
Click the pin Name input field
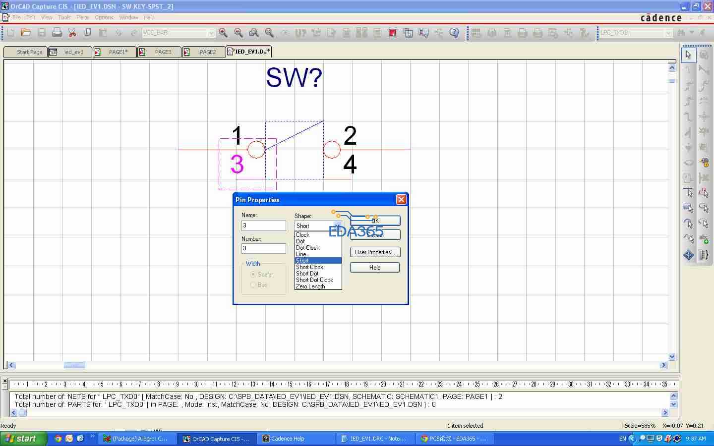pyautogui.click(x=264, y=225)
